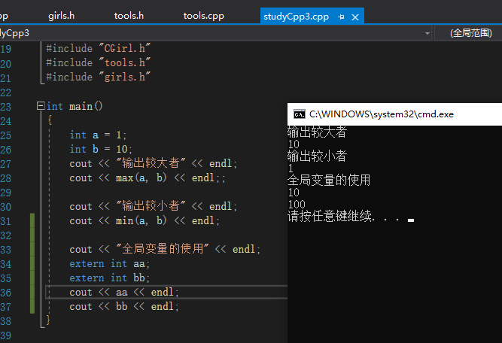This screenshot has height=343, width=502.
Task: Click the cout << bb << endl line
Action: (124, 307)
